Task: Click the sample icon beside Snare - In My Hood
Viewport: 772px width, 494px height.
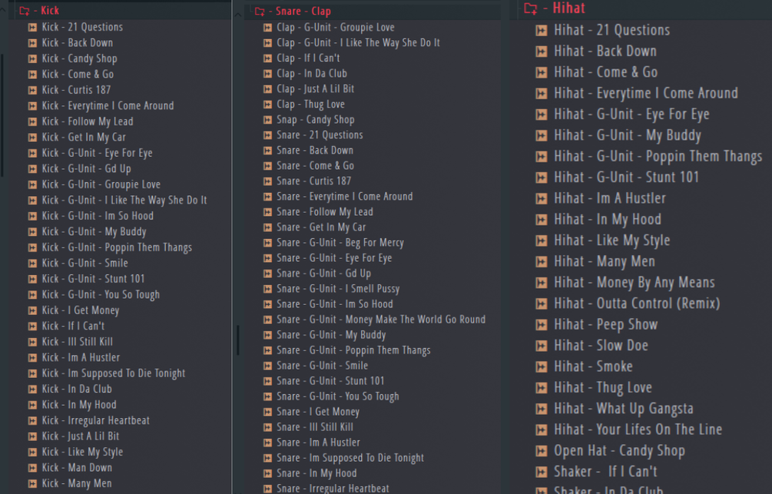Action: [x=268, y=473]
